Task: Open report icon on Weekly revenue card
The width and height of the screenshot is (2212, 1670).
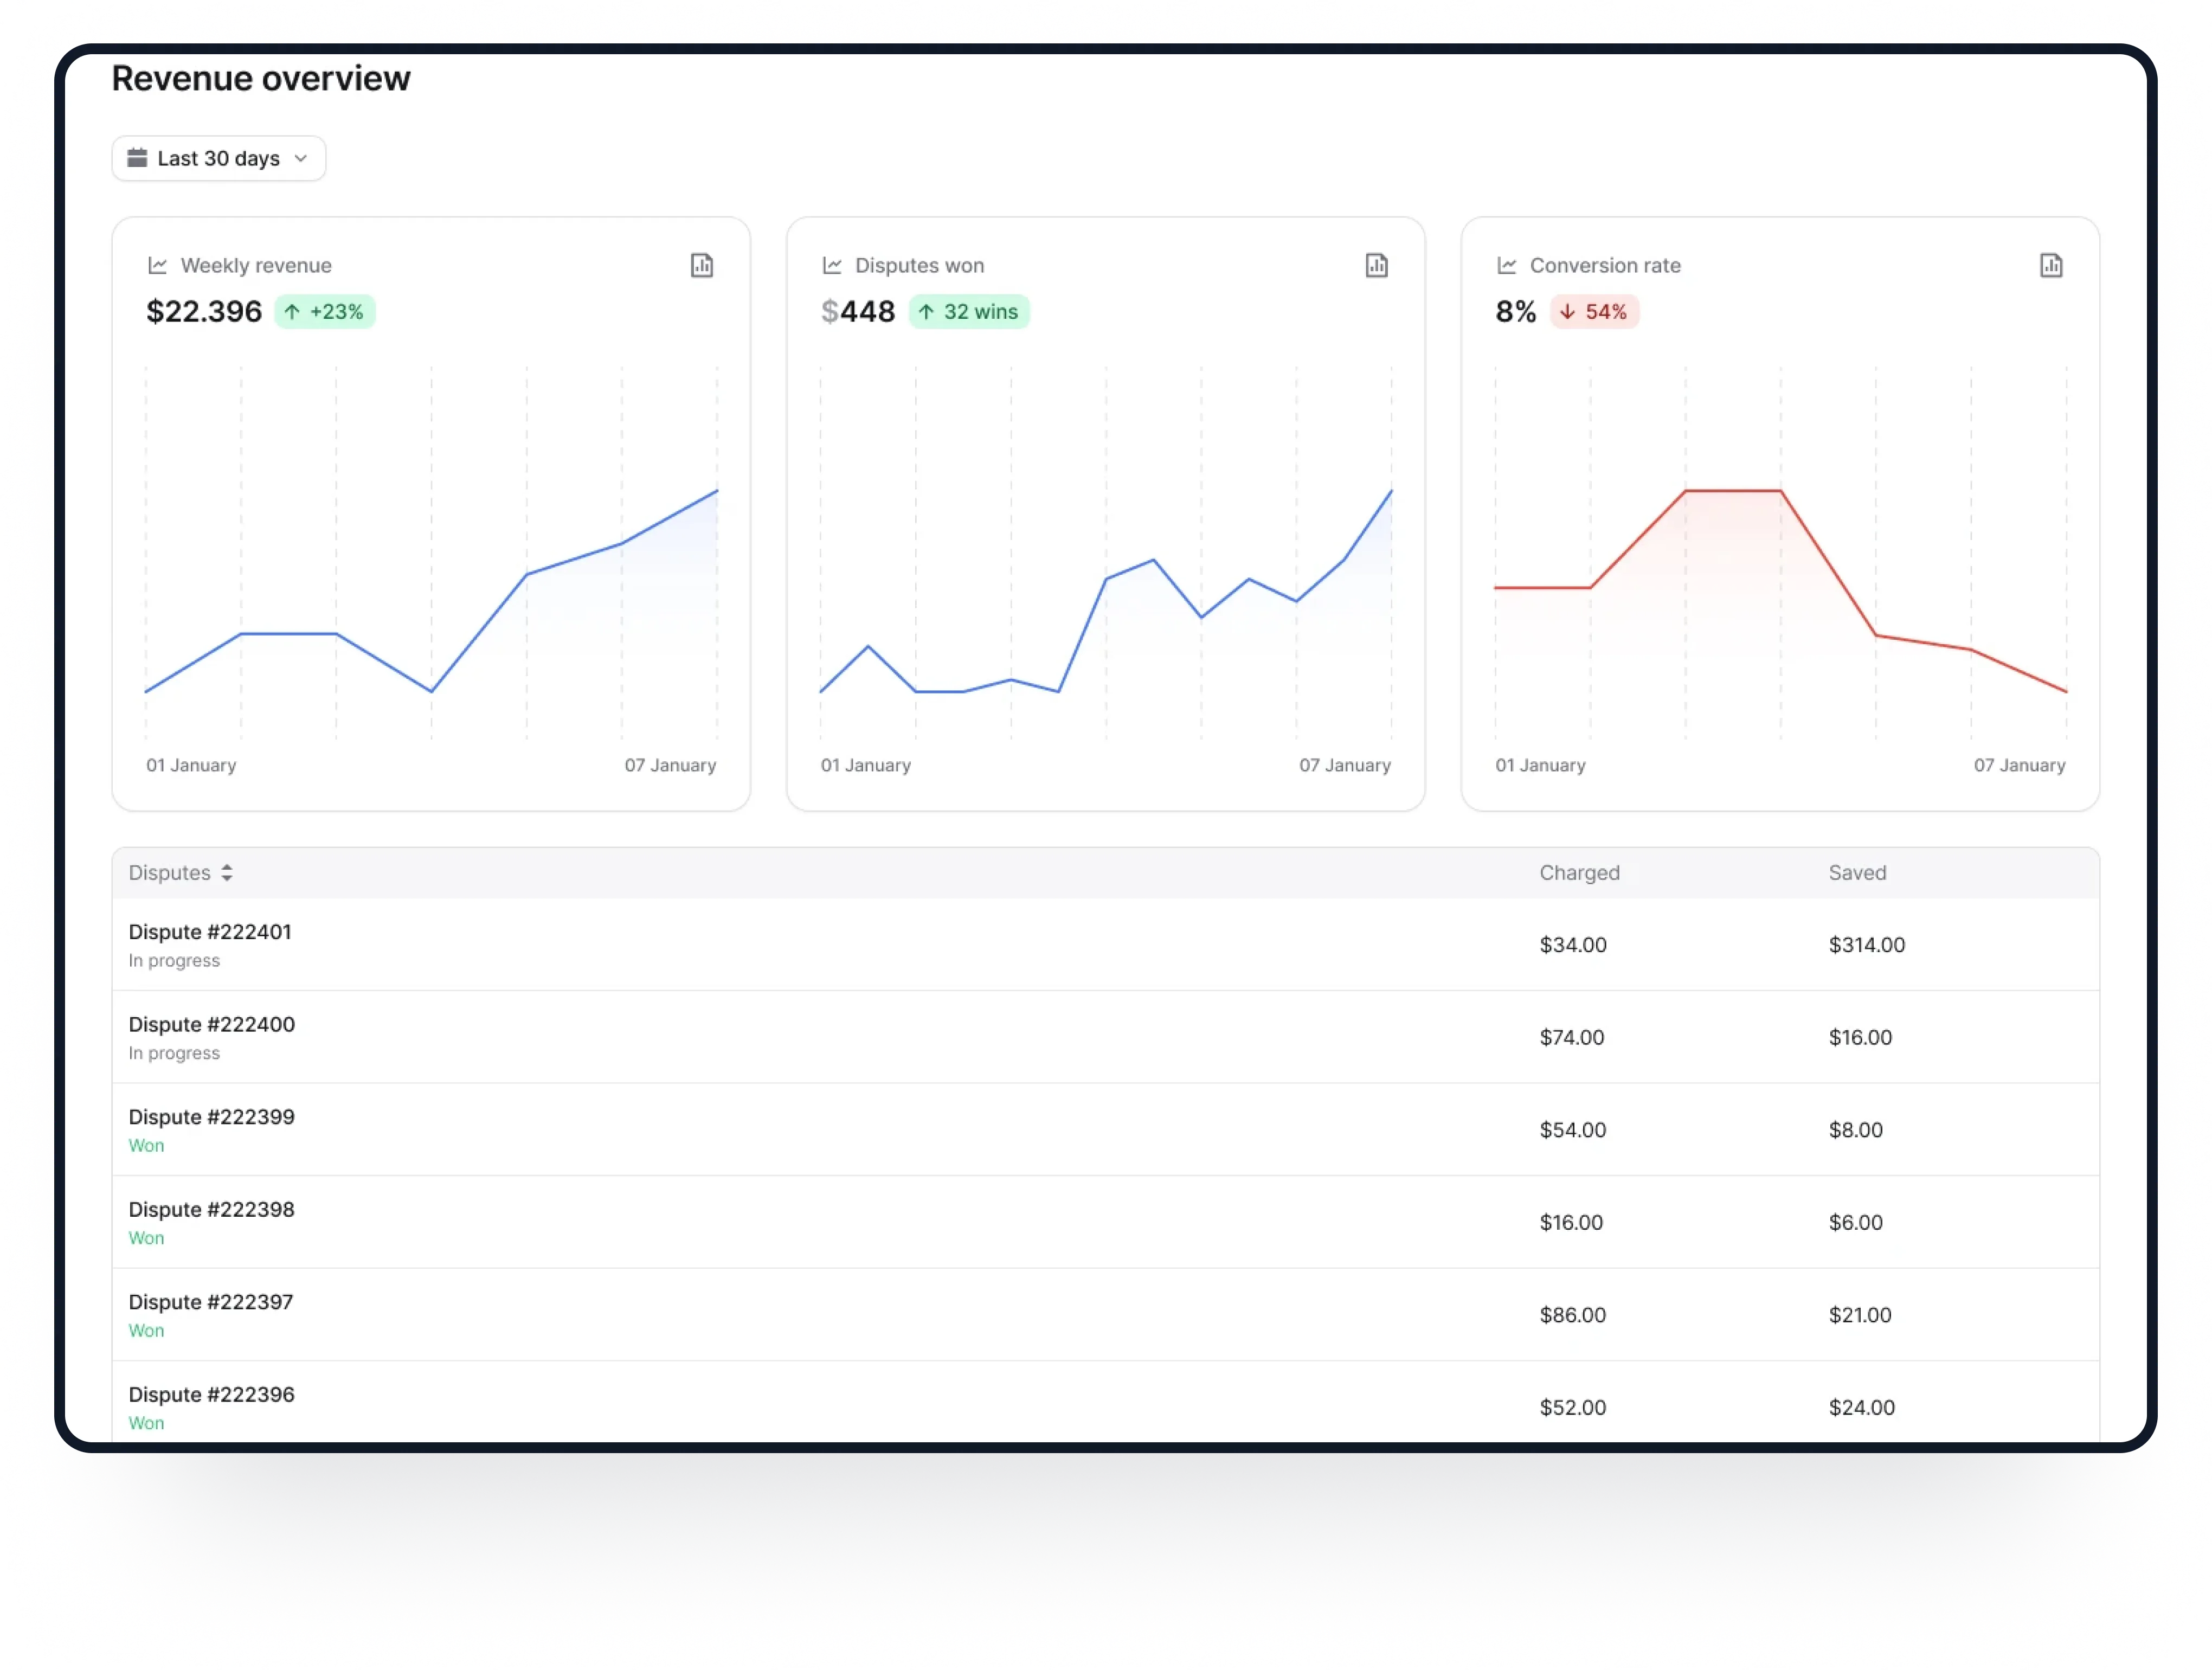Action: tap(702, 265)
